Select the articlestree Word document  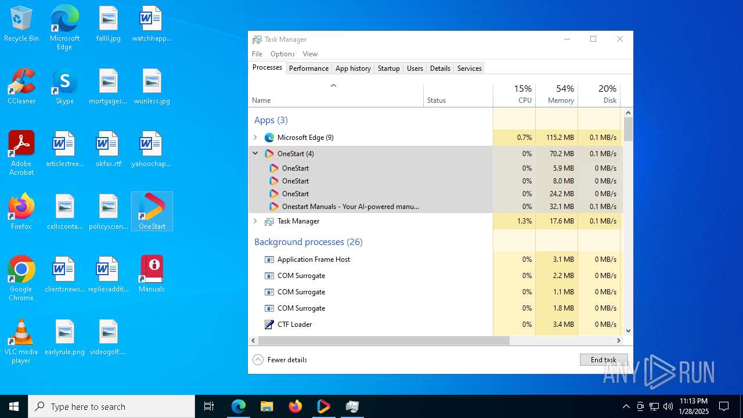64,150
